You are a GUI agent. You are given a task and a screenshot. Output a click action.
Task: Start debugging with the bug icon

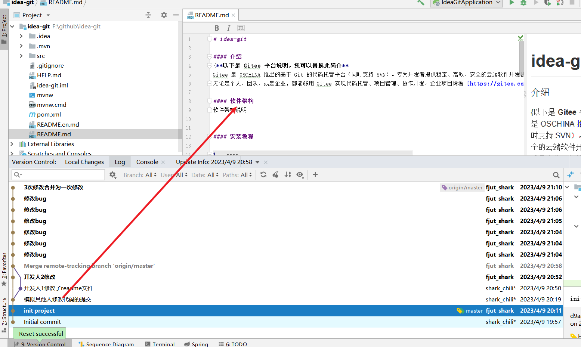(x=523, y=3)
